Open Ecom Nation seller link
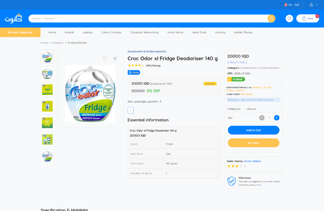Screen dimensions: 324x211 click(x=253, y=161)
